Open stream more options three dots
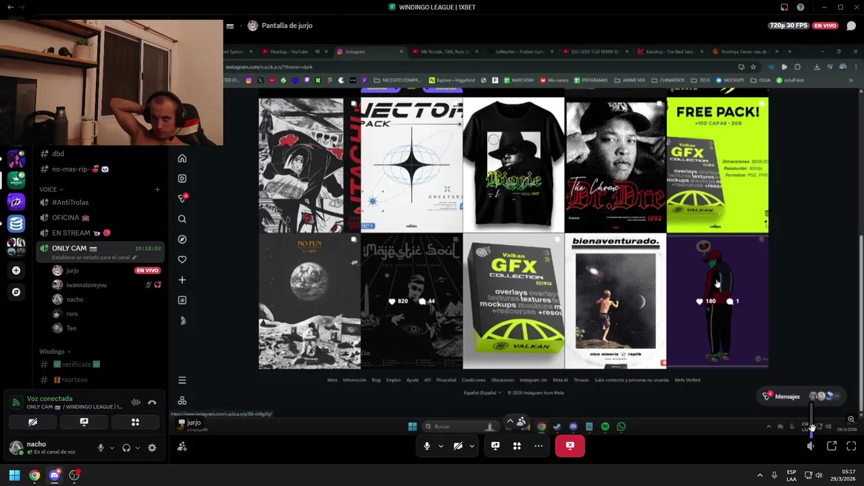Viewport: 864px width, 486px height. [x=538, y=446]
